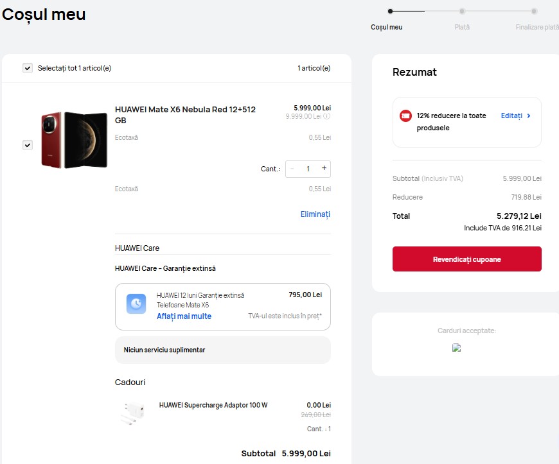Screen dimensions: 559x464
Task: Click the Supercharge Adaptor gift image
Action: 132,413
